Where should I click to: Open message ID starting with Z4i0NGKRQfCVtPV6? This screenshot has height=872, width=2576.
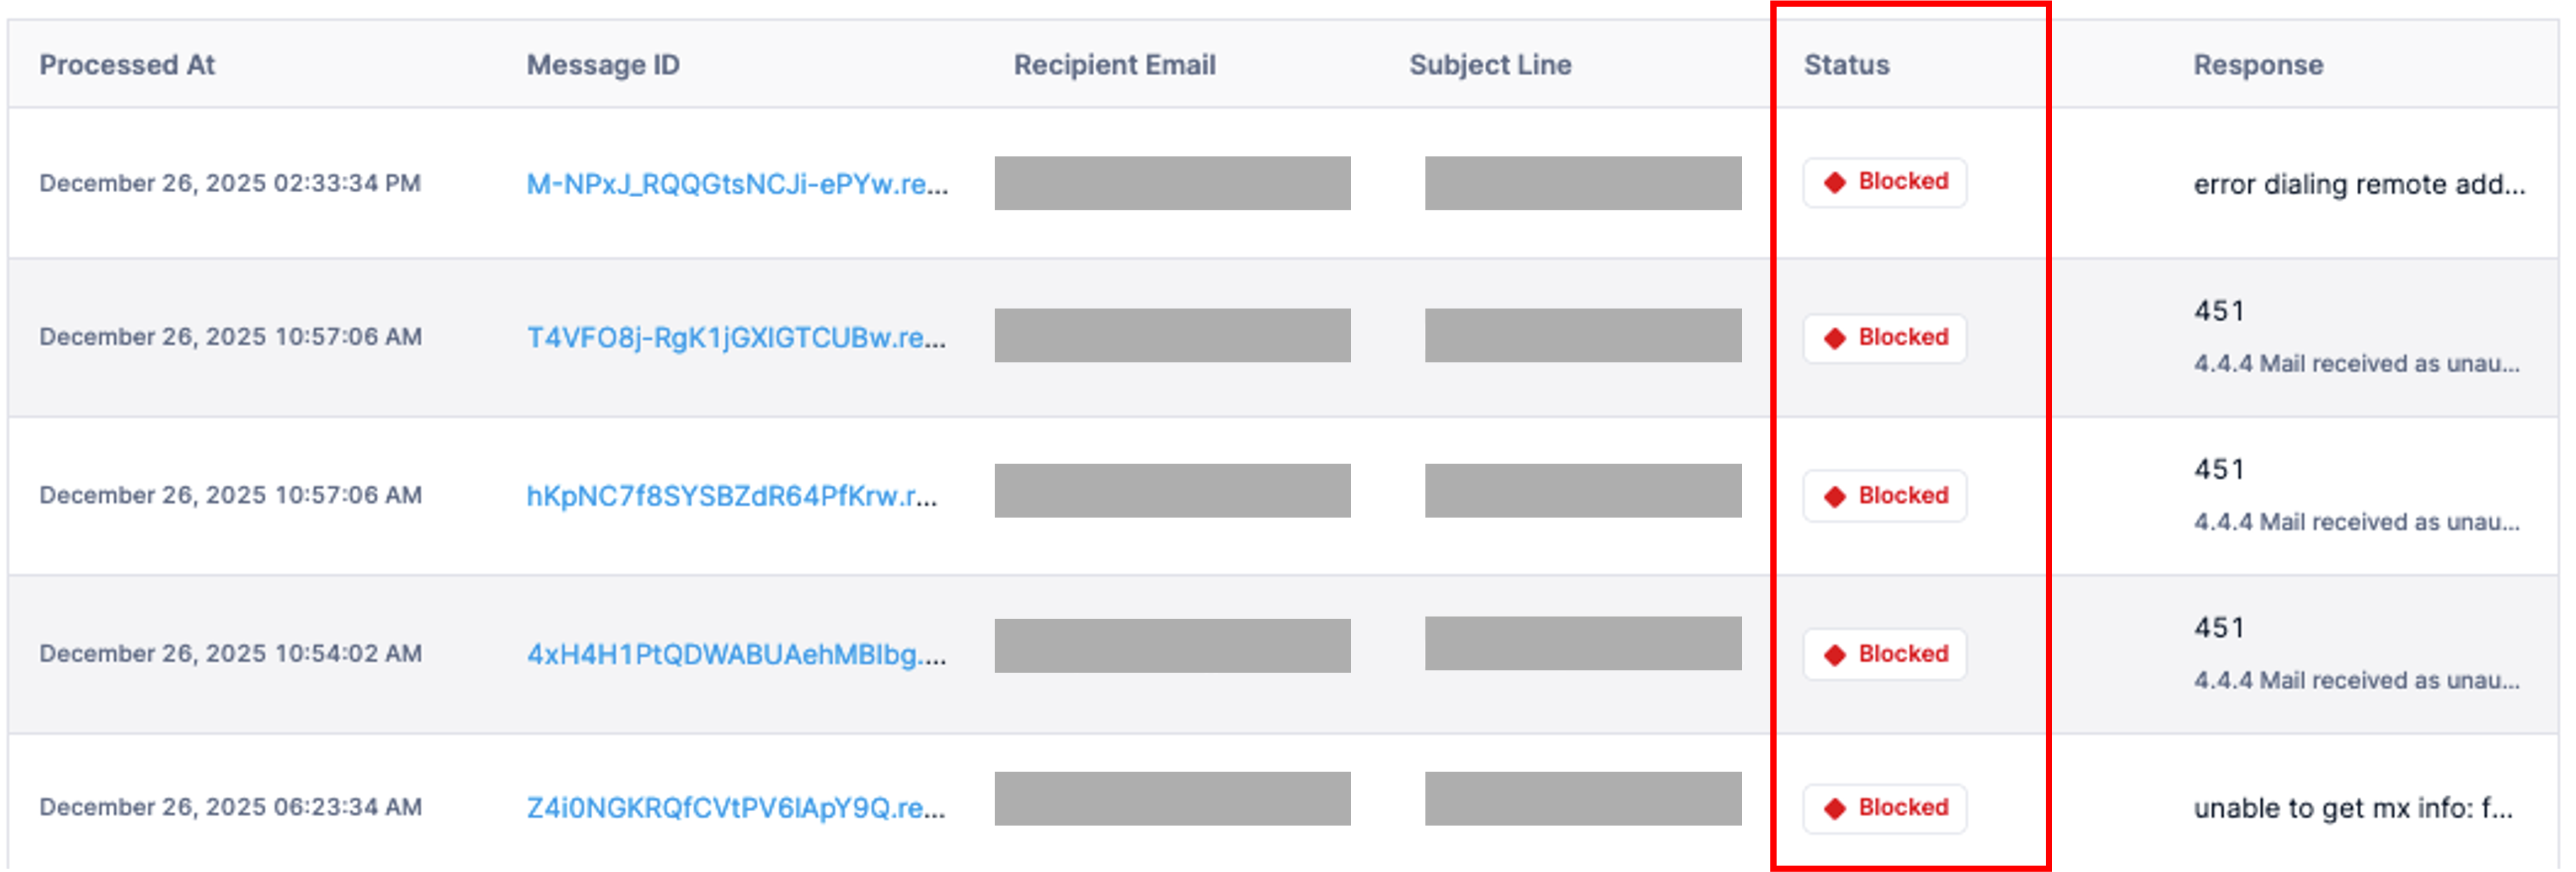[736, 808]
